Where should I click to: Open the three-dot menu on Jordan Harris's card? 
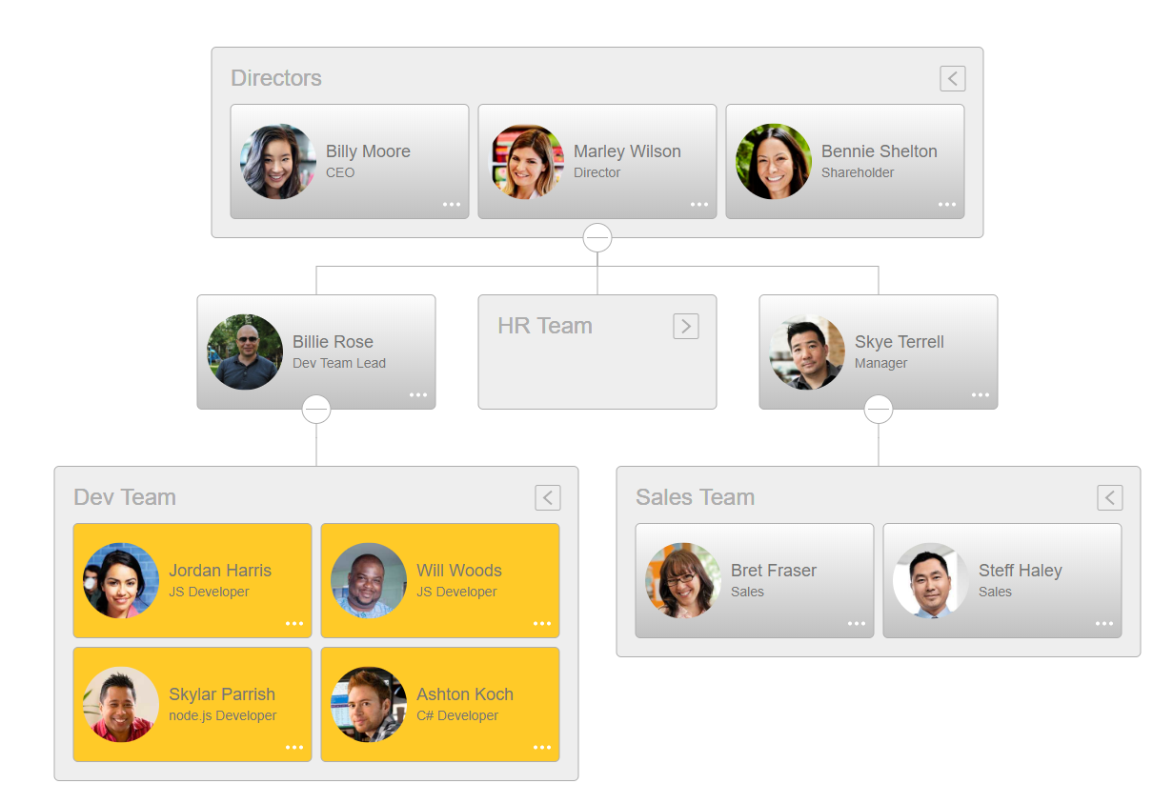click(x=294, y=623)
